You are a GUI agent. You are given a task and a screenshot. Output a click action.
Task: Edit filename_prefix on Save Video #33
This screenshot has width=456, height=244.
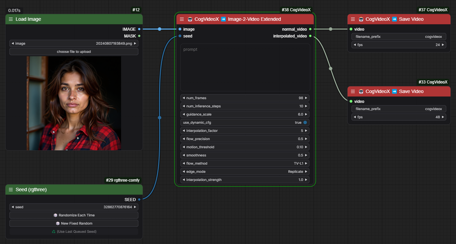point(399,109)
